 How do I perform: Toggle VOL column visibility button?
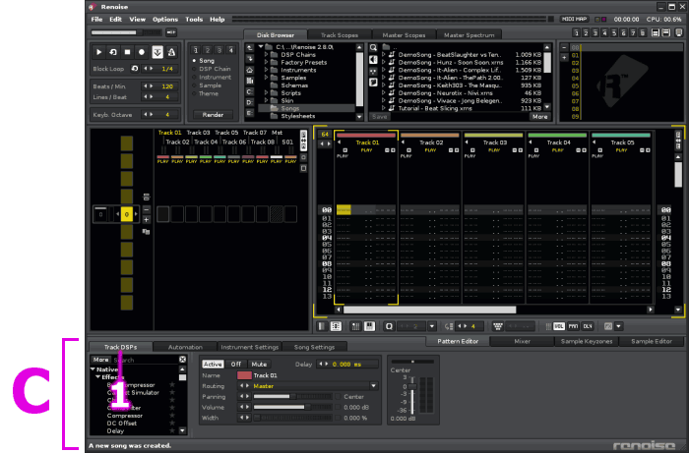click(x=559, y=326)
